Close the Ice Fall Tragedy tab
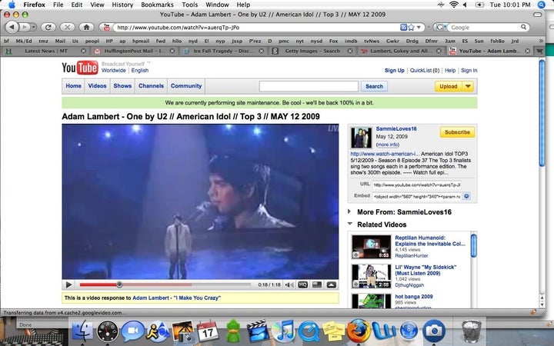 coord(261,51)
